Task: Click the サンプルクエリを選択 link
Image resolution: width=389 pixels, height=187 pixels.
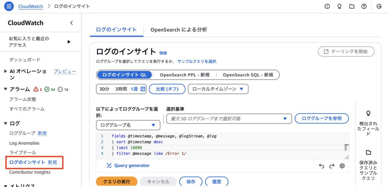Action: pyautogui.click(x=197, y=61)
